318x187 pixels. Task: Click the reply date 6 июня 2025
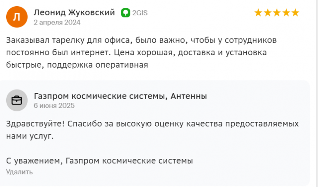point(54,106)
